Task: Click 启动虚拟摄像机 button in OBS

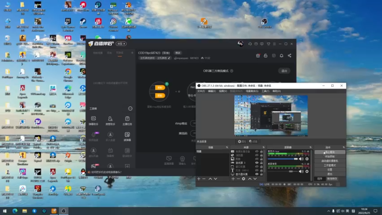Action: click(329, 161)
